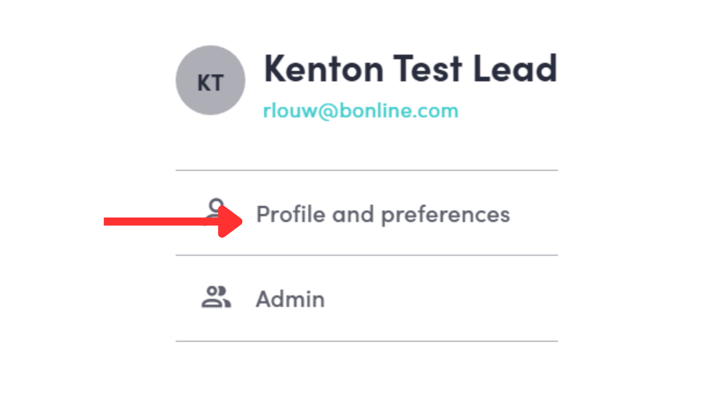Click the "Kenton" word in header
705x397 pixels.
click(x=324, y=69)
